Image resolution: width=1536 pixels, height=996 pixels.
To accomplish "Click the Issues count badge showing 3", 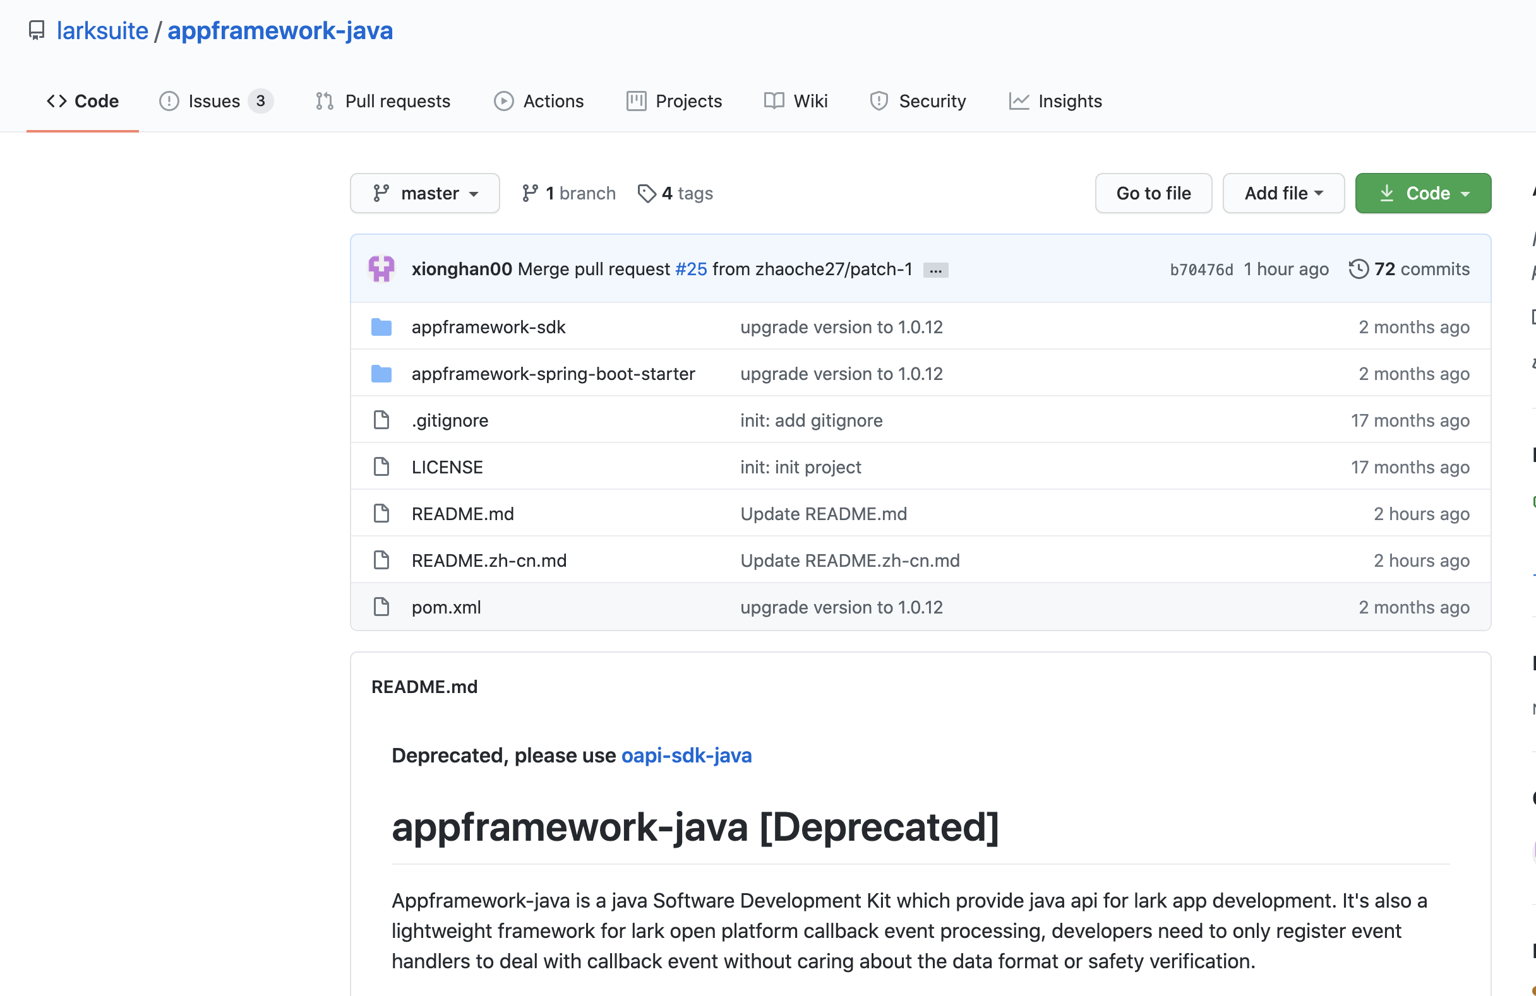I will [x=261, y=101].
